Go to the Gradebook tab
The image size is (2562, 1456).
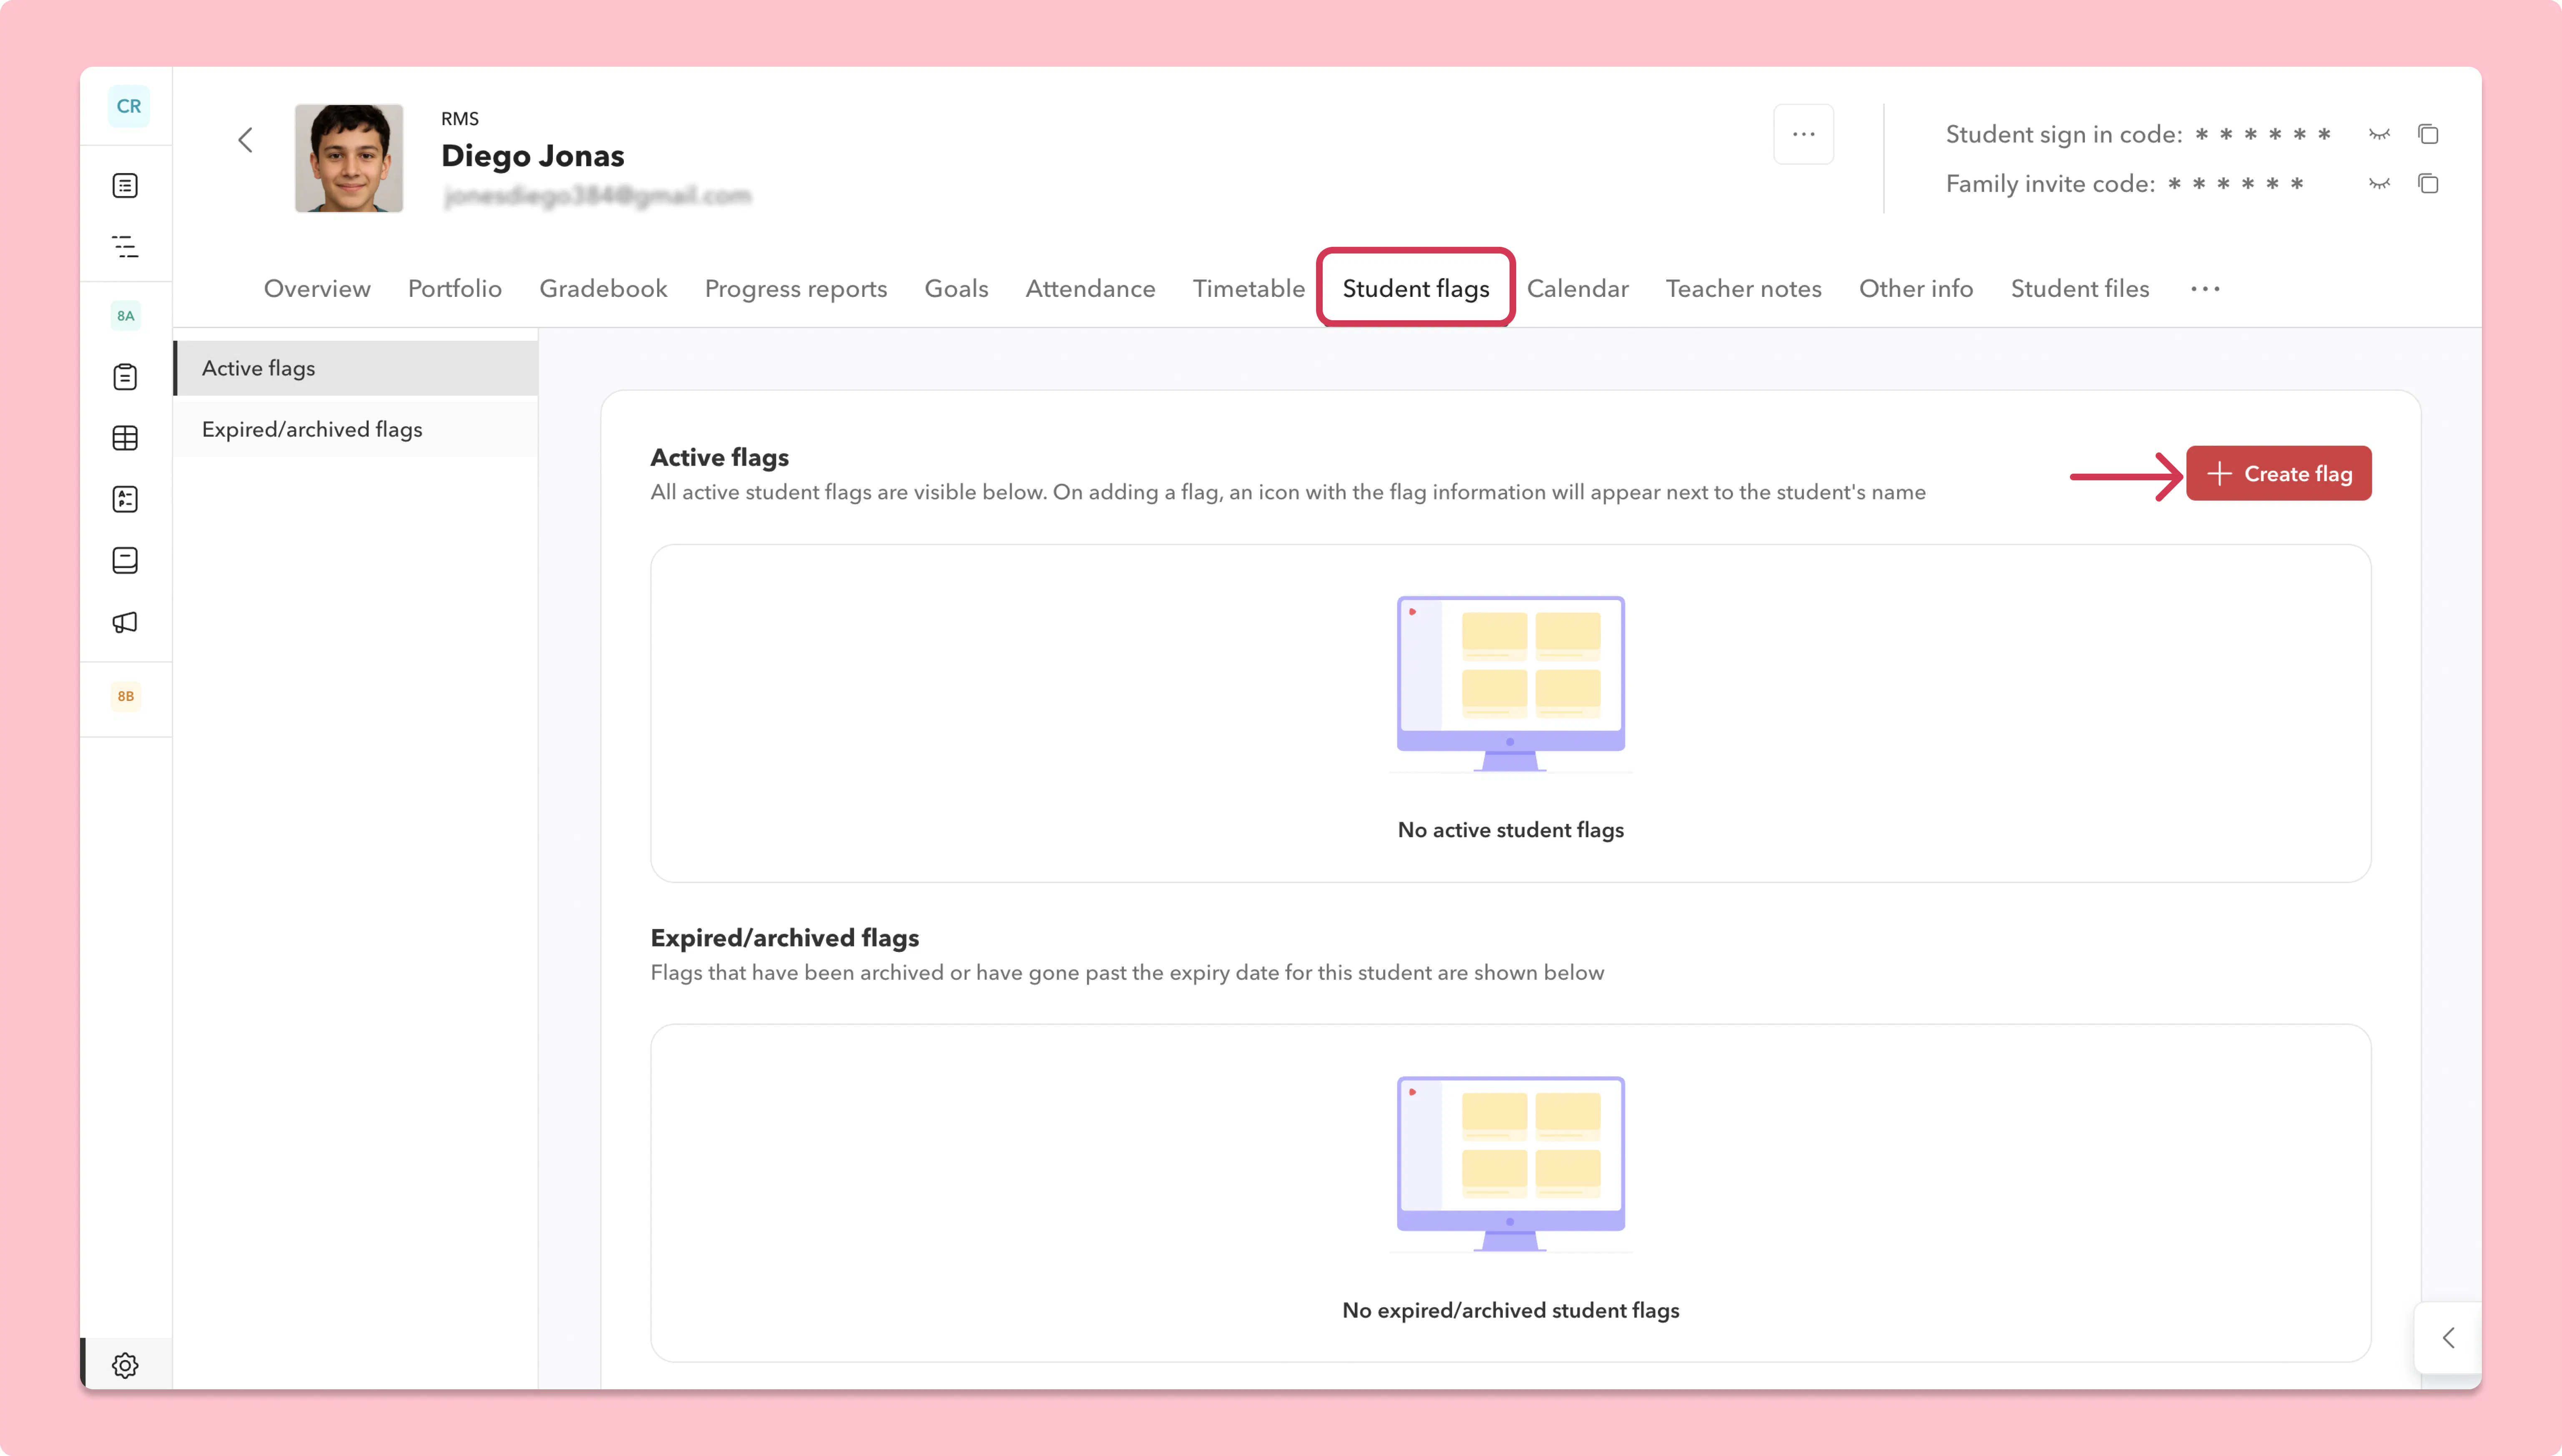click(603, 289)
